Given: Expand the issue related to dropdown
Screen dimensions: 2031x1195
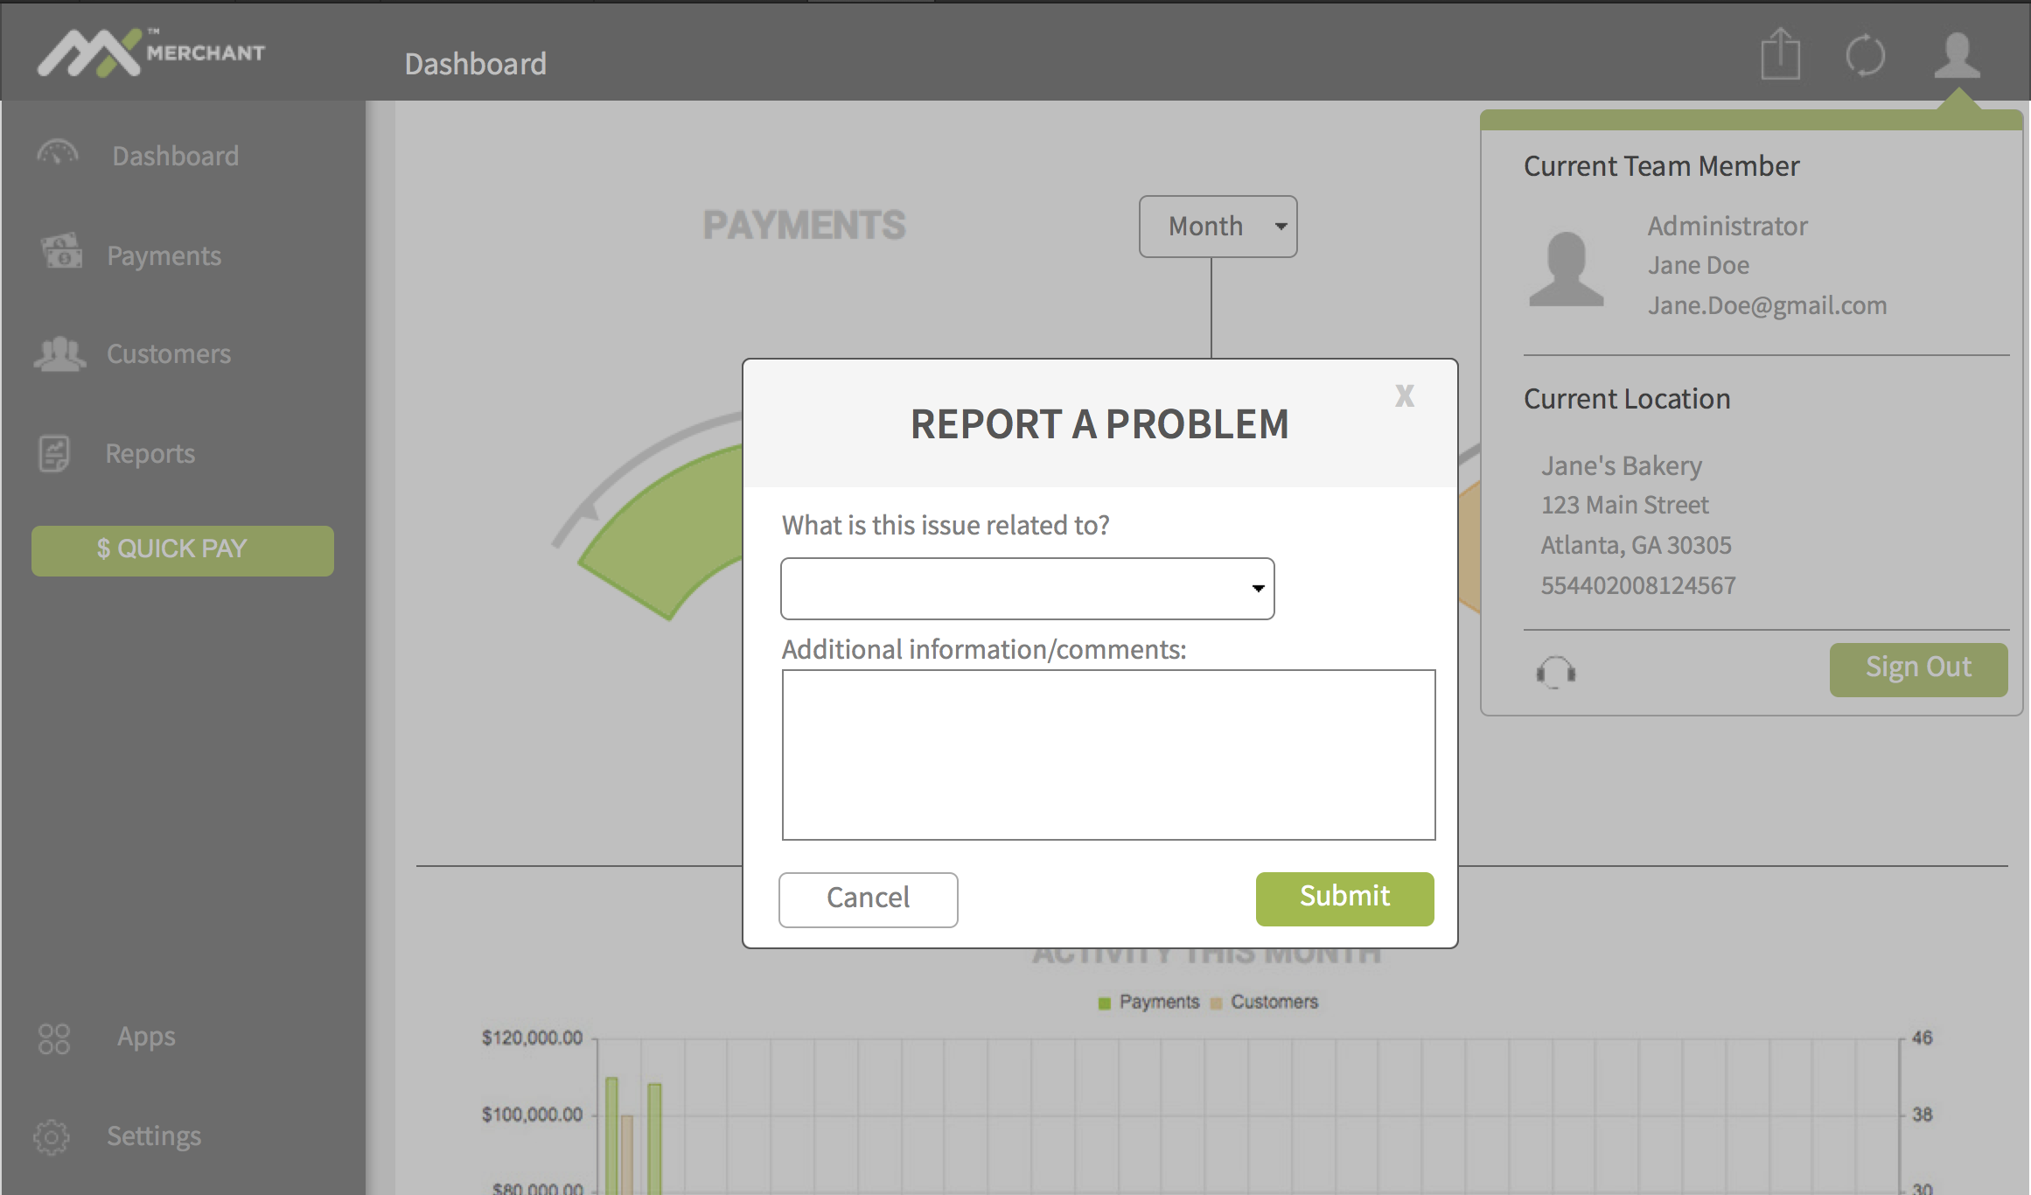Looking at the screenshot, I should 1027,589.
